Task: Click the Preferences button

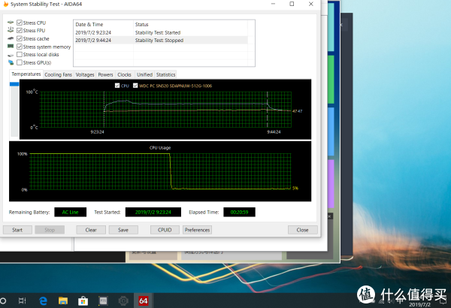Action: [x=197, y=230]
